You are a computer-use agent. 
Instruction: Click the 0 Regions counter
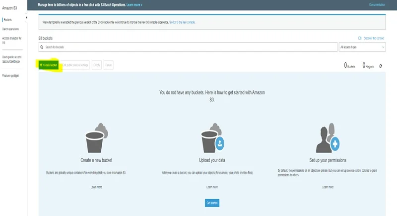[368, 66]
